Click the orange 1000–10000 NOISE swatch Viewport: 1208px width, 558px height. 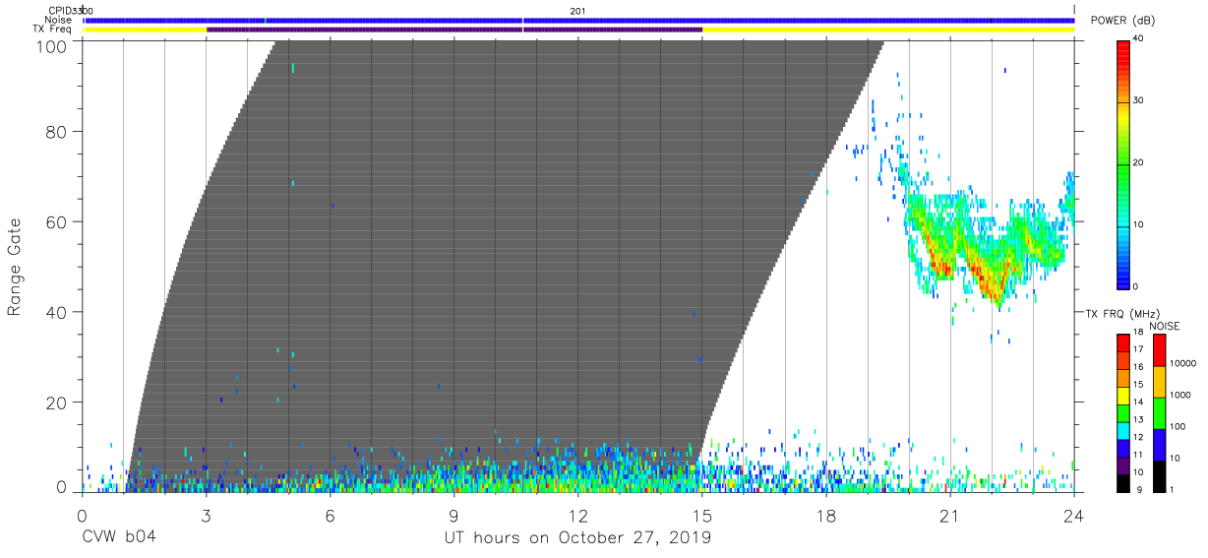[x=1160, y=382]
